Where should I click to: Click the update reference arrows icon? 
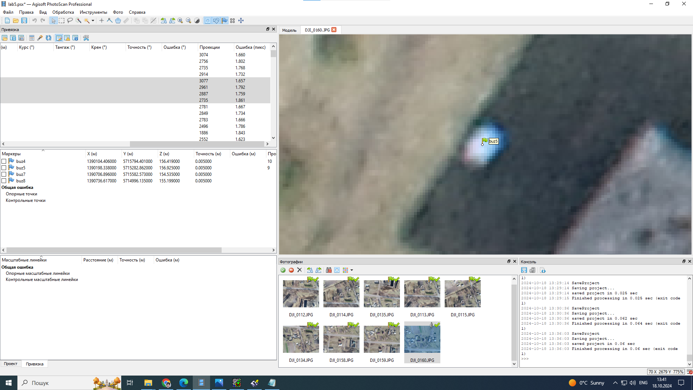[x=48, y=38]
